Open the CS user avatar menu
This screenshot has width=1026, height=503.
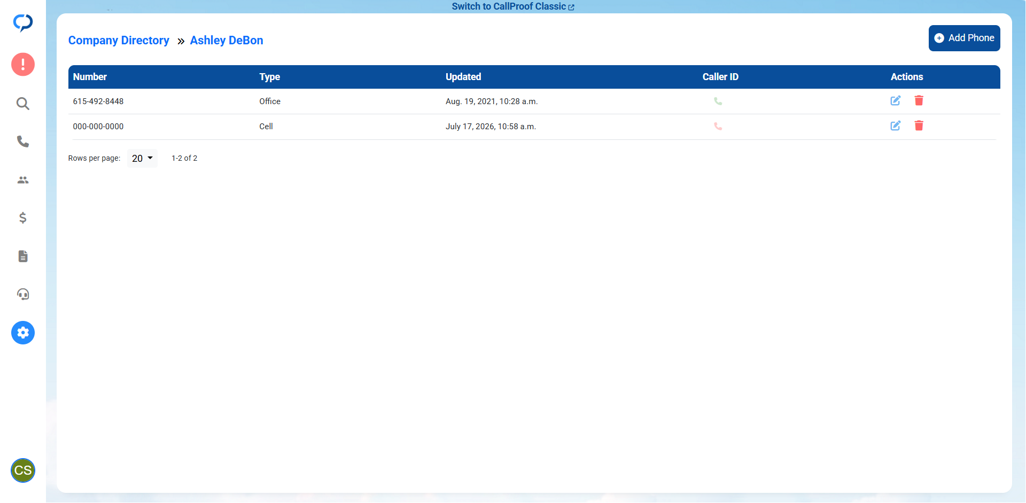point(23,470)
